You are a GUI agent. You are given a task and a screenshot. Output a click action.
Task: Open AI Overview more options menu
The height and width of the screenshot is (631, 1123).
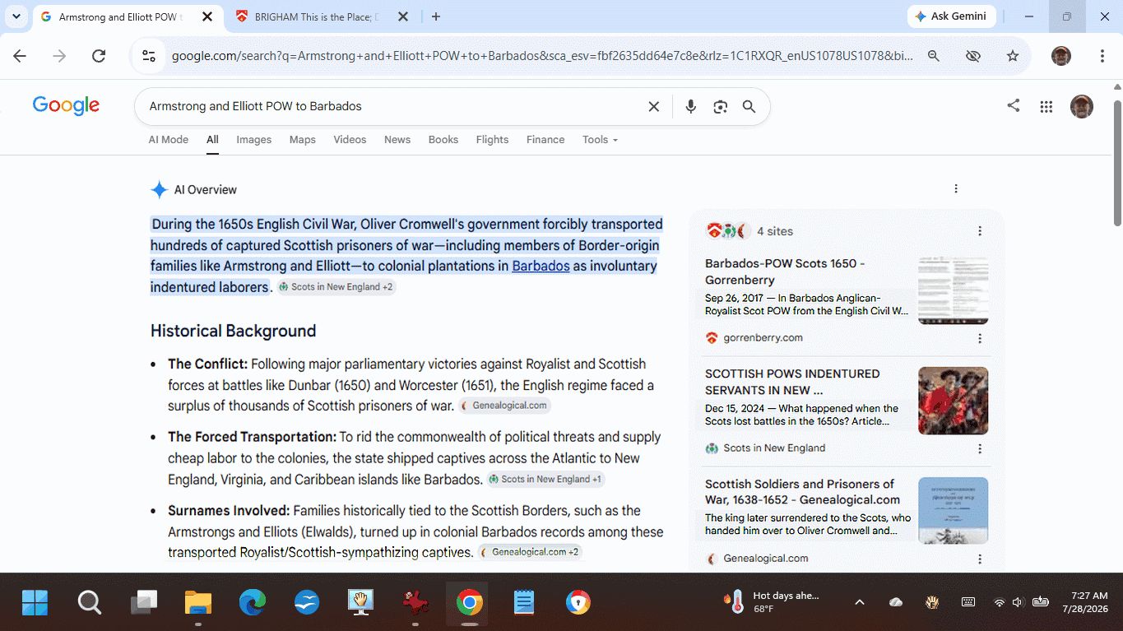click(x=956, y=189)
